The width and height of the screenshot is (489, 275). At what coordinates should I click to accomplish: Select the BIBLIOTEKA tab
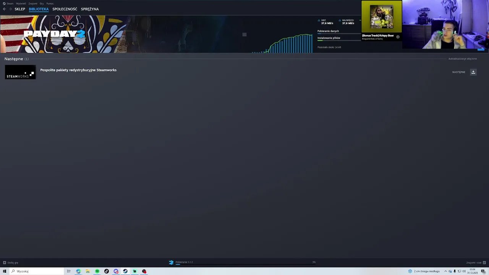(39, 9)
